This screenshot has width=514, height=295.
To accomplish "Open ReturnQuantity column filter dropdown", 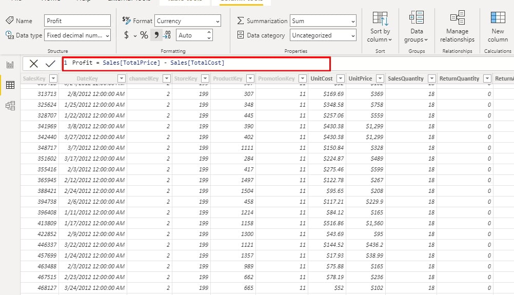I will 487,78.
